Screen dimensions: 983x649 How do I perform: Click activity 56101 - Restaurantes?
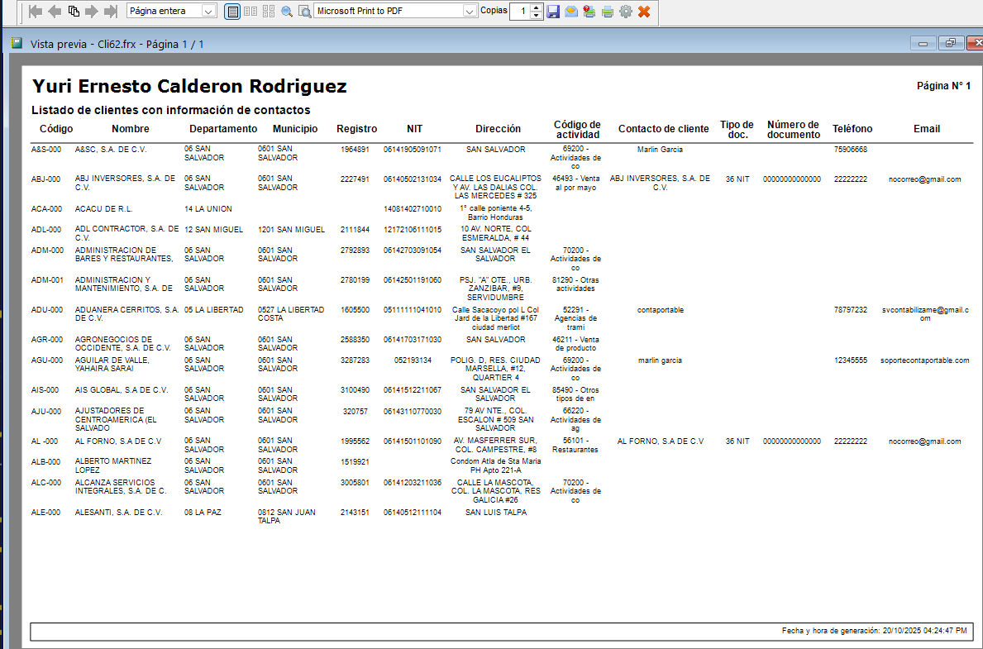[575, 446]
